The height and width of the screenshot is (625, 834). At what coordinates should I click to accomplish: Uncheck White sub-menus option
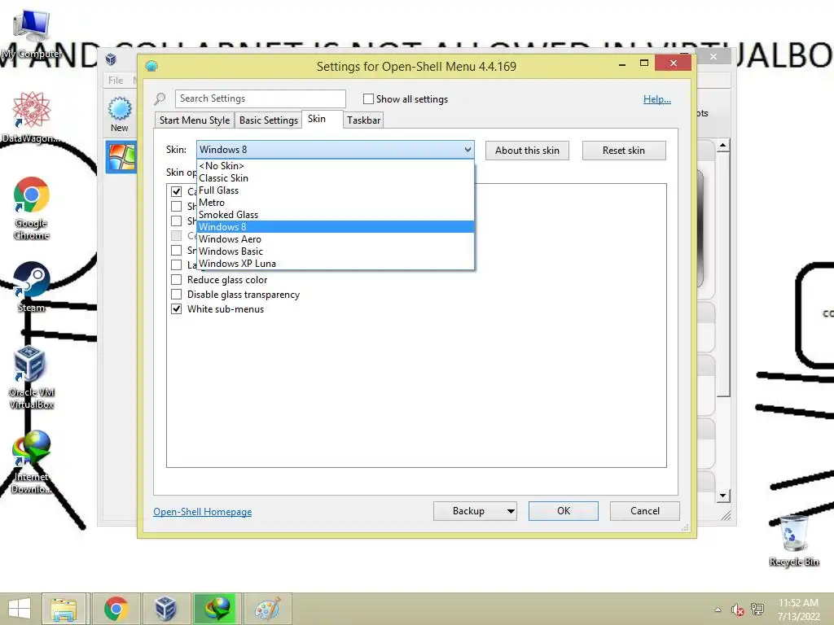[177, 308]
